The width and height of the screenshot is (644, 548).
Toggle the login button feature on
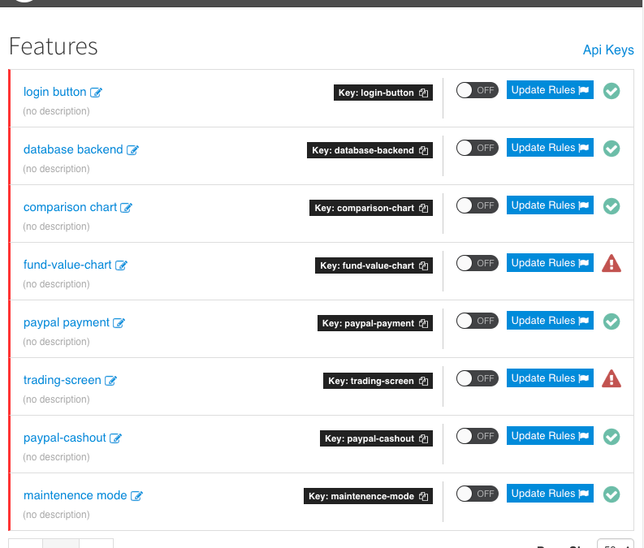point(477,90)
